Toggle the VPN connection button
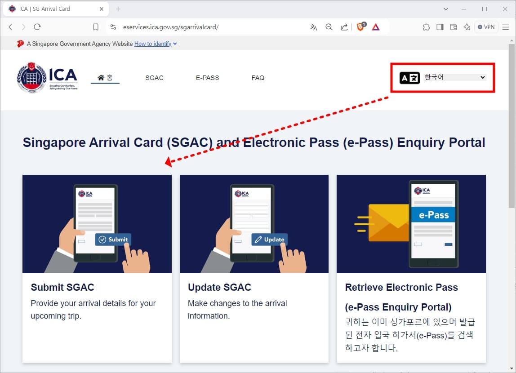The height and width of the screenshot is (373, 516). pos(486,27)
